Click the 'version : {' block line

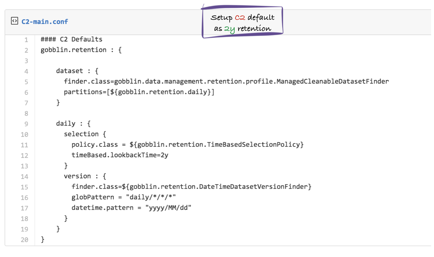tap(85, 176)
